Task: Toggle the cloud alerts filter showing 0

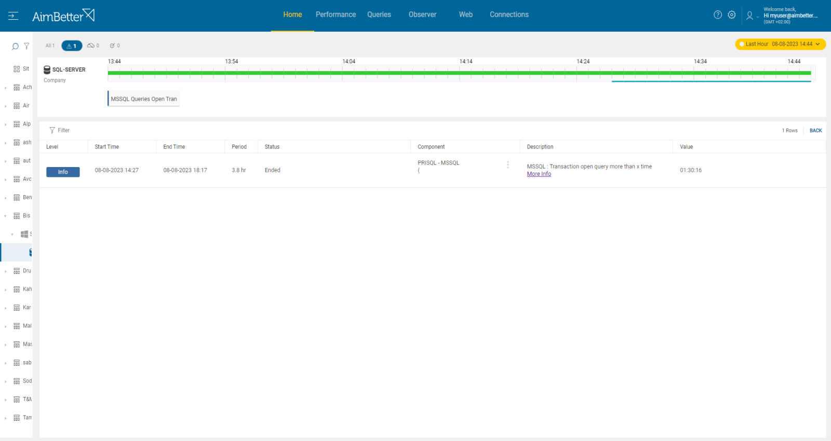Action: coord(93,46)
